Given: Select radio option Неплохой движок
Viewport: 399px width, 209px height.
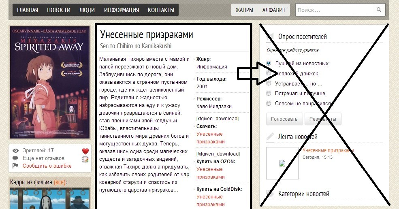Looking at the screenshot, I should pyautogui.click(x=269, y=73).
